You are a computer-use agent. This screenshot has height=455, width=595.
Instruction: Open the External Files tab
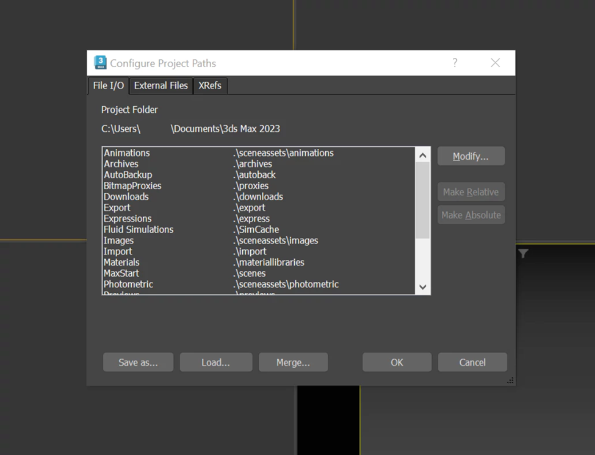(161, 85)
